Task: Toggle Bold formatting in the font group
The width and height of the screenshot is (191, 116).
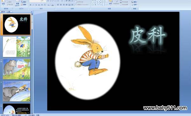Action: click(31, 5)
